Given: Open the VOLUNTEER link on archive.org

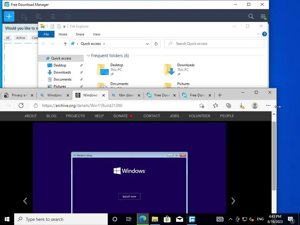Looking at the screenshot, I should coord(199,116).
